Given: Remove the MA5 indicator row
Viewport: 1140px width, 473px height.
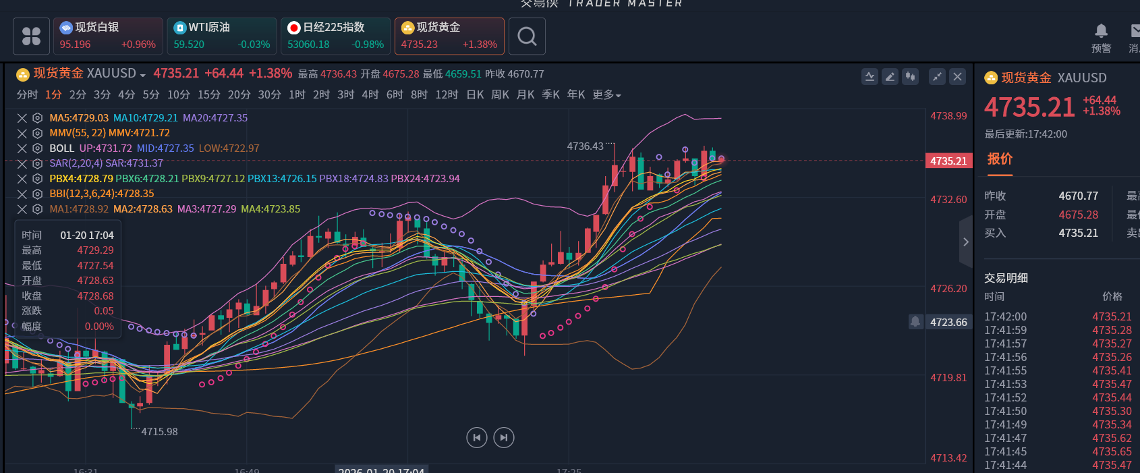Looking at the screenshot, I should point(22,118).
